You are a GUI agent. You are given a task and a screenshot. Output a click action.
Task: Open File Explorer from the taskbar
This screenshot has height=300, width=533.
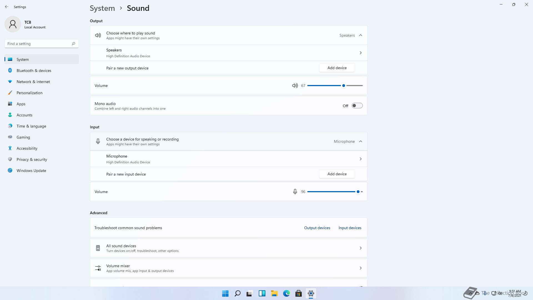[x=274, y=293]
